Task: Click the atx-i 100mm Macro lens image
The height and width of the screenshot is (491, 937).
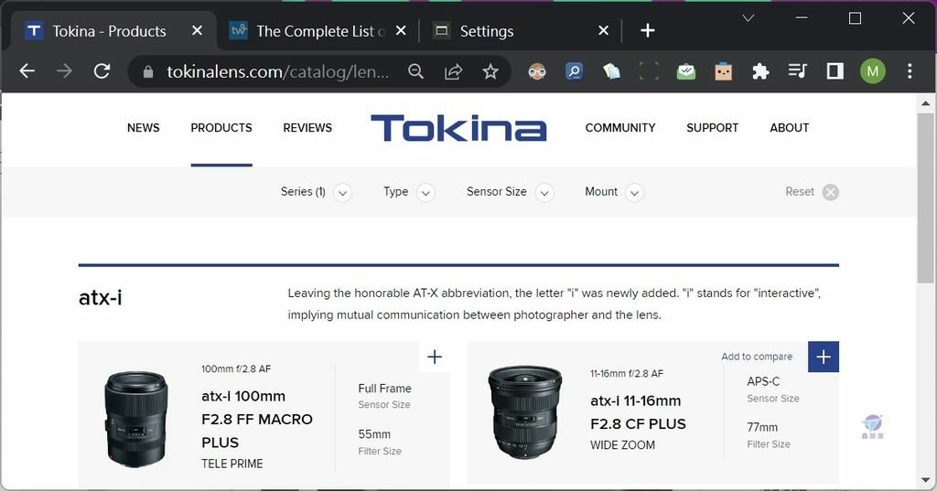Action: 136,419
